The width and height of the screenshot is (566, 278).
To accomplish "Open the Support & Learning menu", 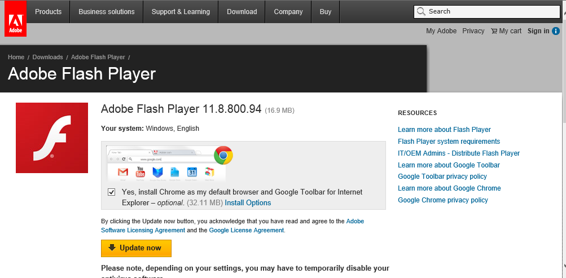I will (181, 12).
